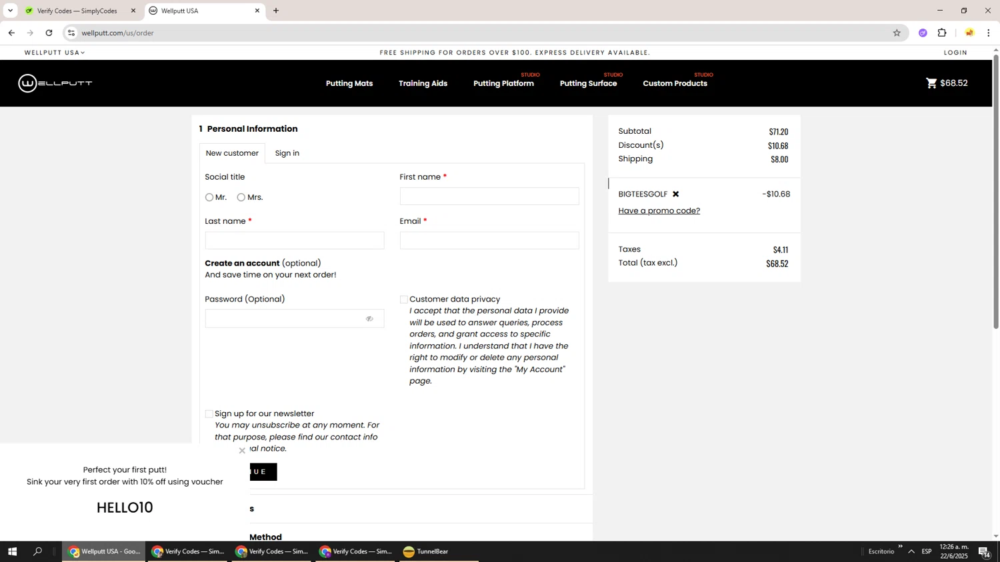Check Sign up for our newsletter

click(209, 414)
